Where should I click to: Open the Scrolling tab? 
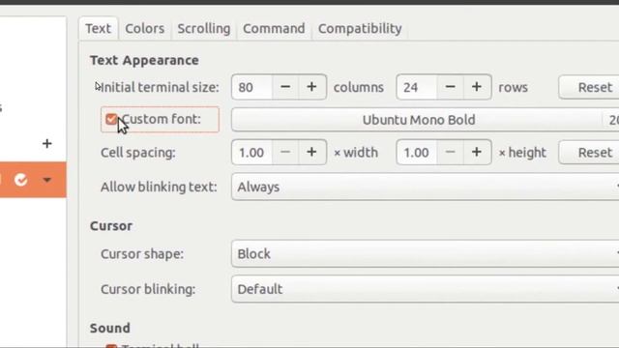[204, 28]
